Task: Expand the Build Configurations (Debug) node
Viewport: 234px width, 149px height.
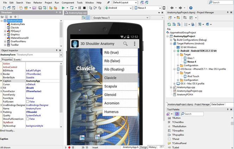Action: point(171,40)
